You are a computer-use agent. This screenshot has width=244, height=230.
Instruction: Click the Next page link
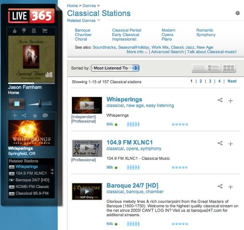[x=232, y=81]
